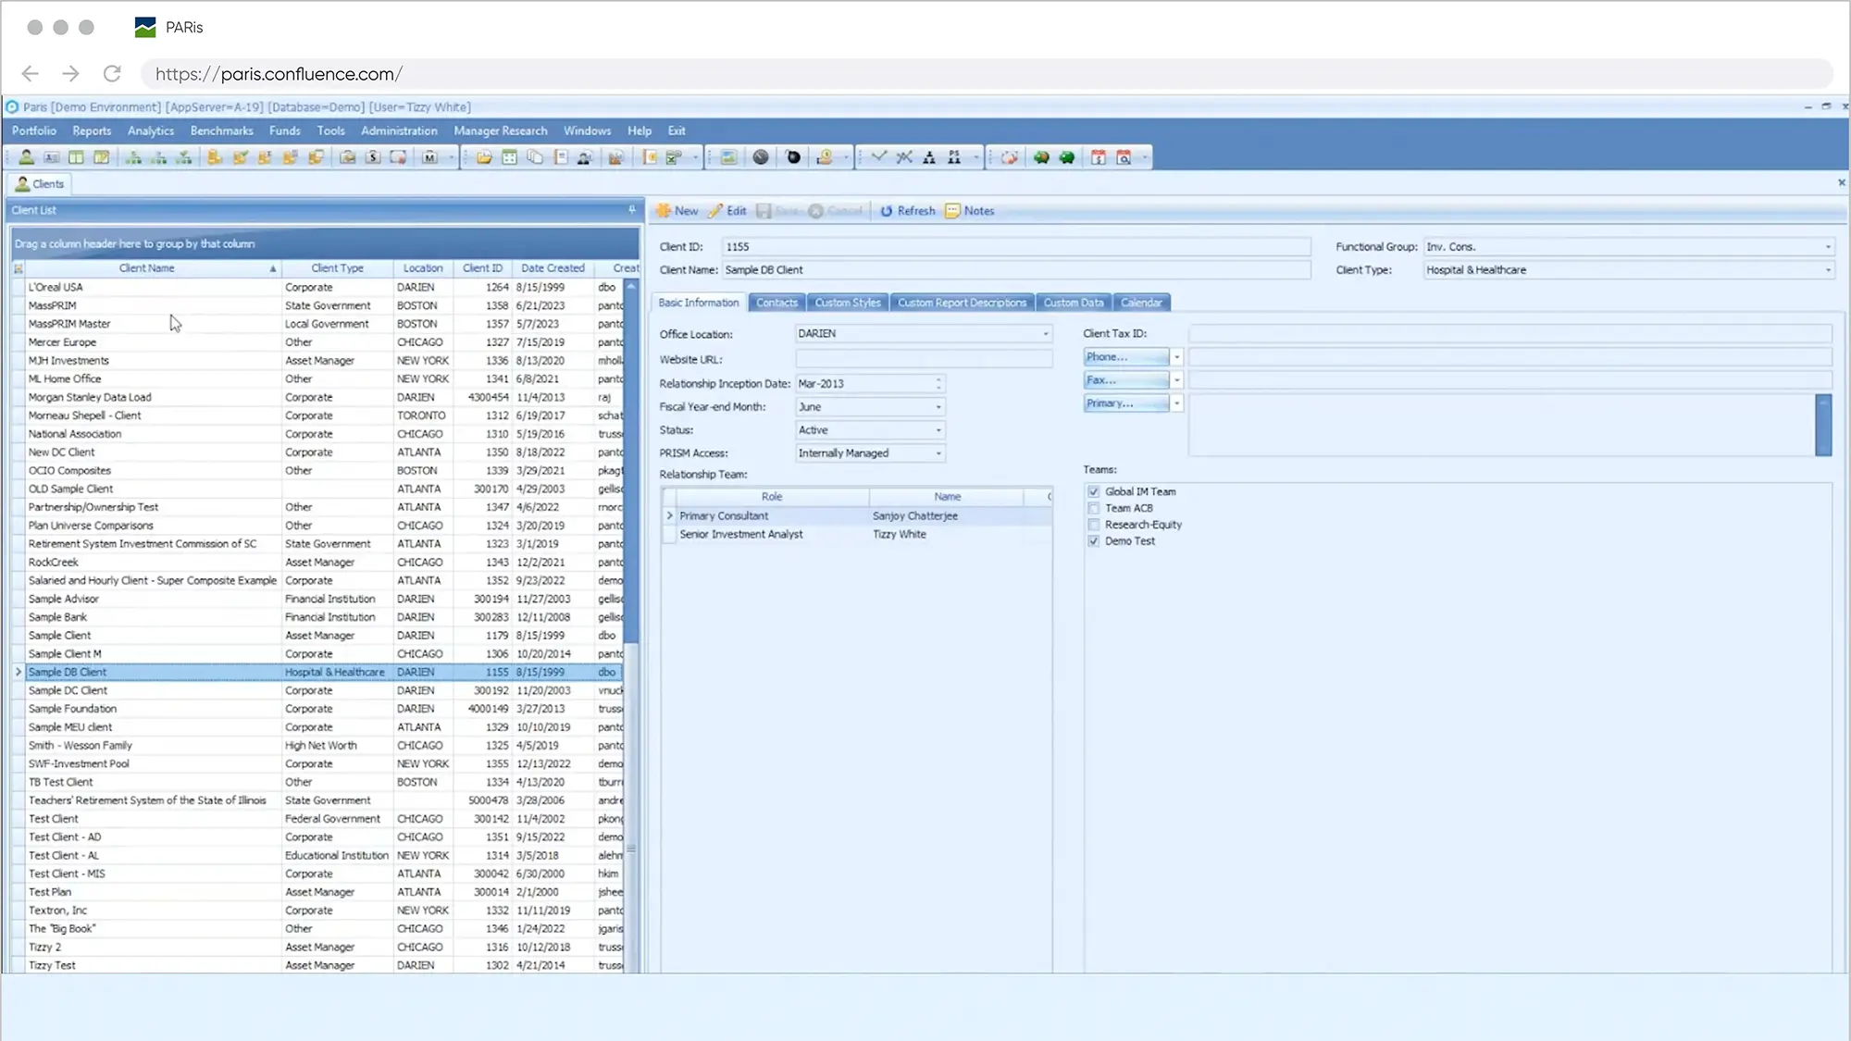Click the open folder toolbar icon

click(x=484, y=157)
